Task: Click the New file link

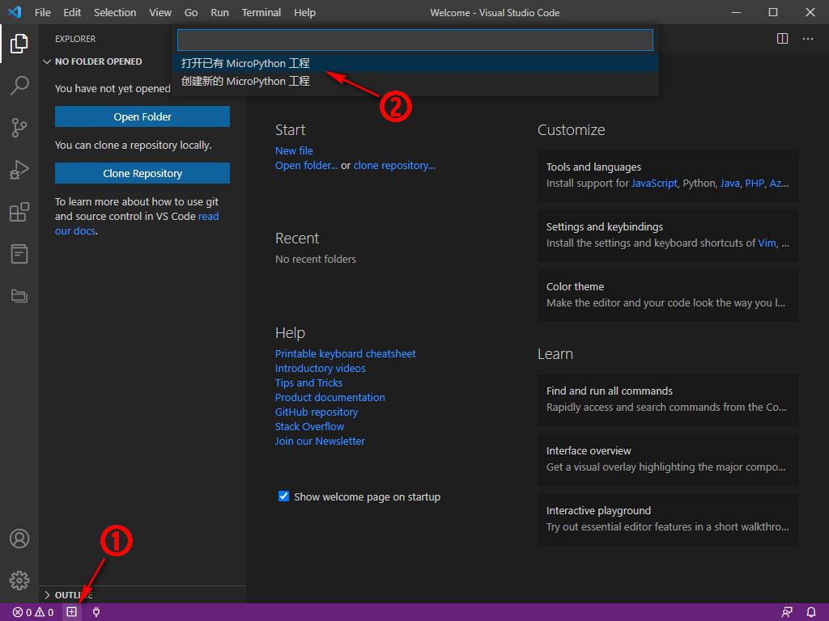Action: pos(294,150)
